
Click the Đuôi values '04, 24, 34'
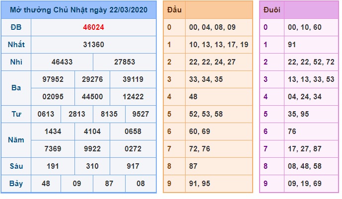[x=305, y=97]
